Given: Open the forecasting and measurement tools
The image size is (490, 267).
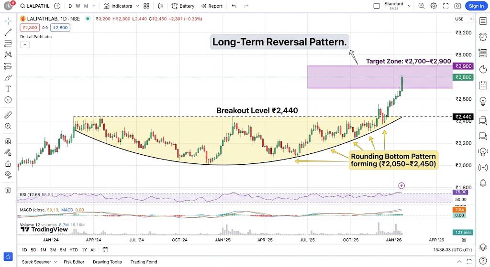Looking at the screenshot, I should 8,66.
